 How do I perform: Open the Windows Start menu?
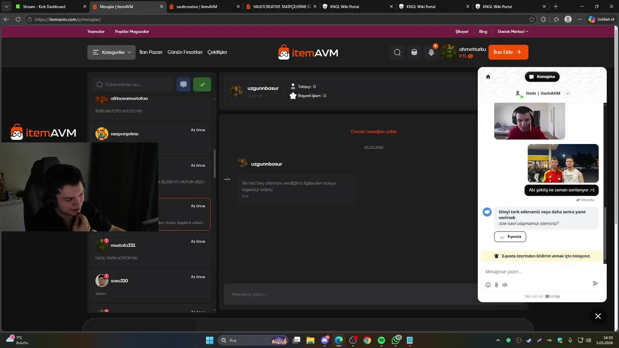coord(209,340)
